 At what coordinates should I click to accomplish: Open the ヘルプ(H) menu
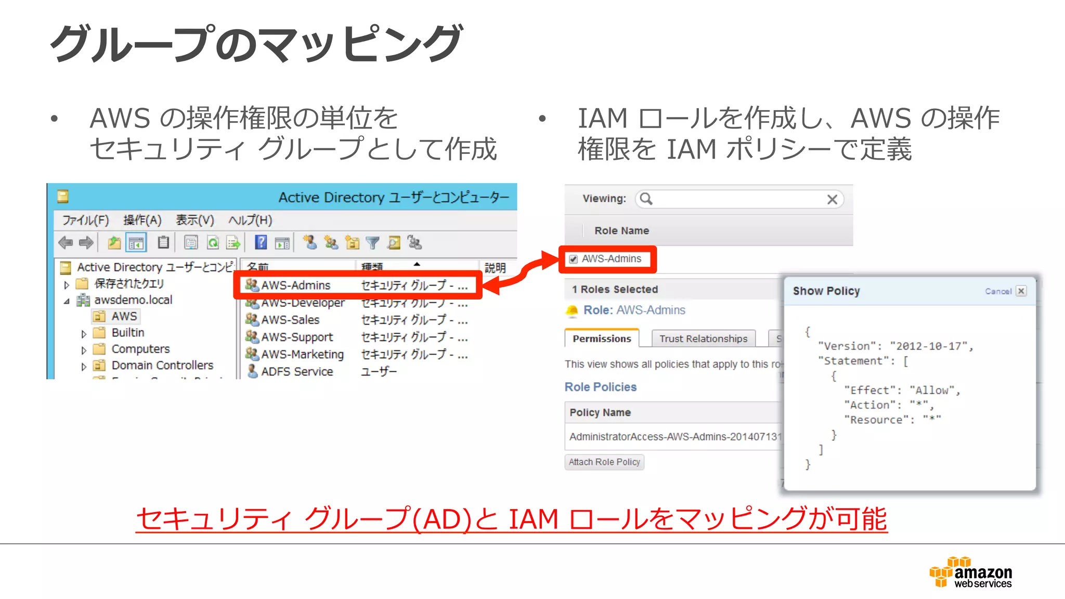coord(250,220)
